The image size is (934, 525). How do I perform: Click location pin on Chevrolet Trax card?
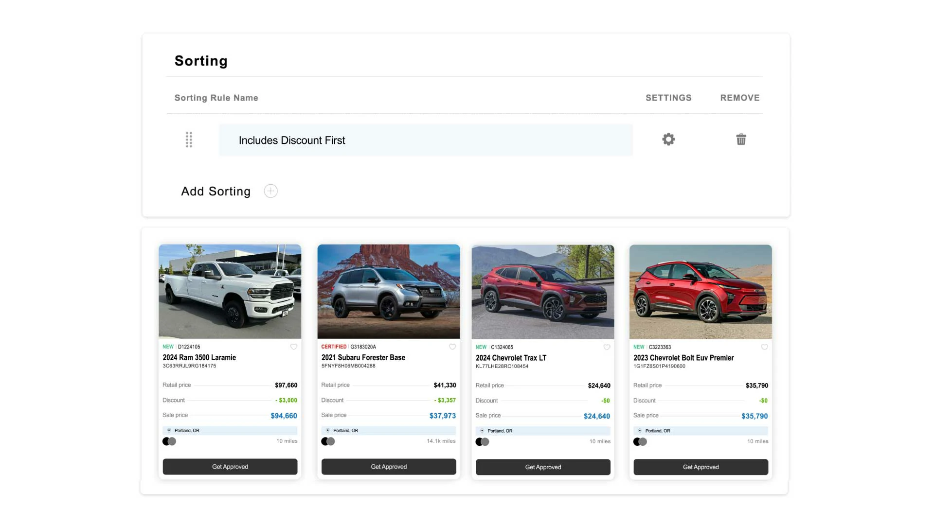482,431
